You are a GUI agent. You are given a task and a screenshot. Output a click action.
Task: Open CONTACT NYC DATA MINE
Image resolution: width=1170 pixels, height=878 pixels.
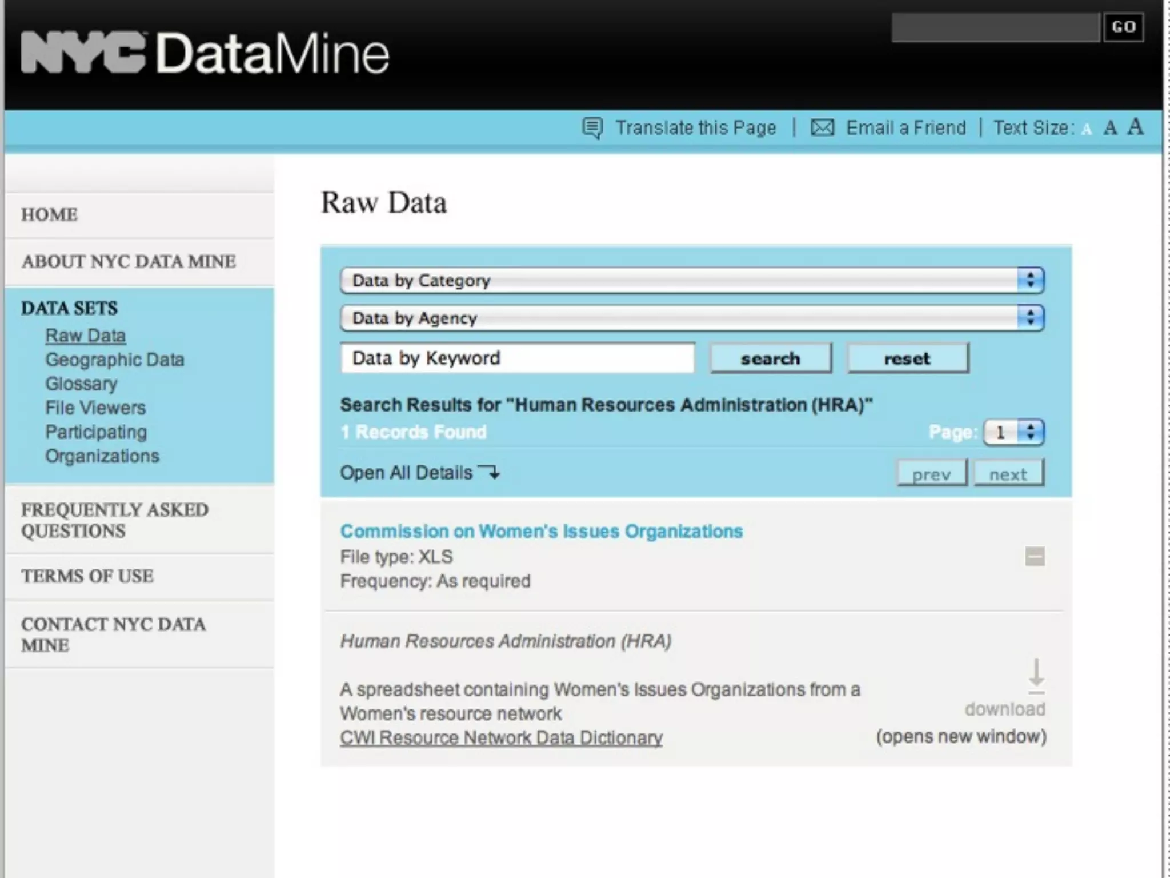click(113, 634)
